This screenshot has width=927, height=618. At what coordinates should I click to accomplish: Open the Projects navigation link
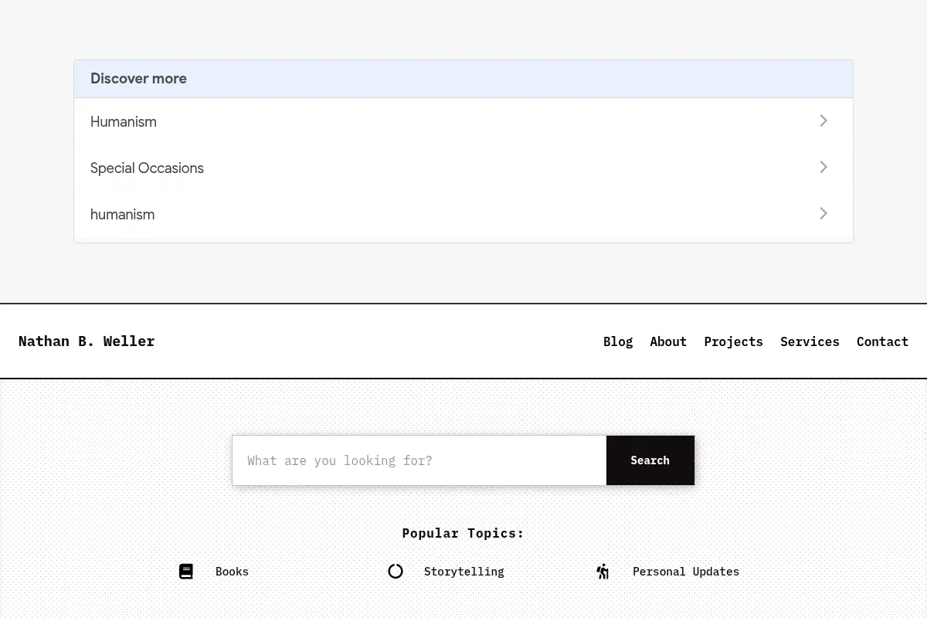click(x=733, y=341)
